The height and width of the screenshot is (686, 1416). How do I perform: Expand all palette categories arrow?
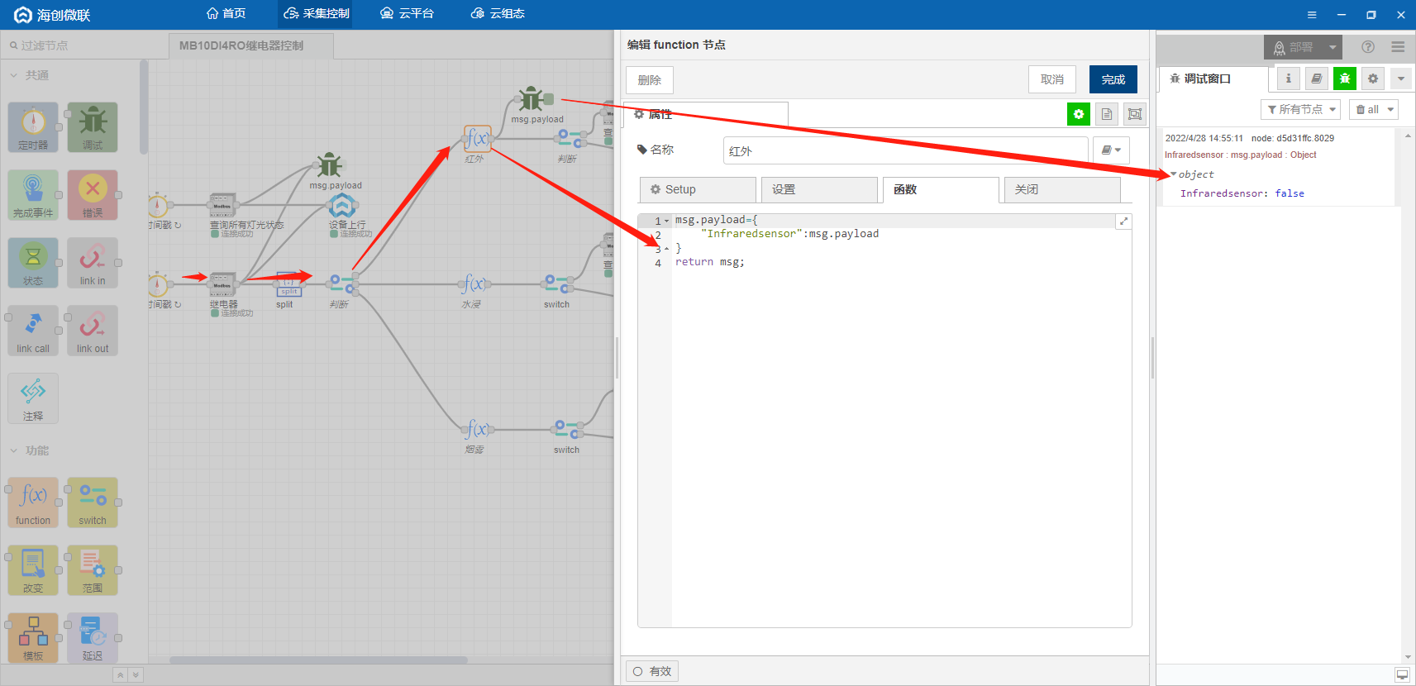136,675
